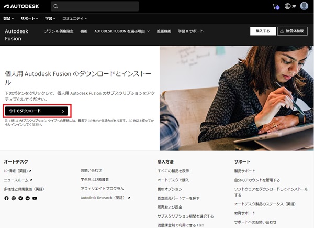The image size is (314, 228).
Task: Expand the 製品 menu
Action: [8, 18]
